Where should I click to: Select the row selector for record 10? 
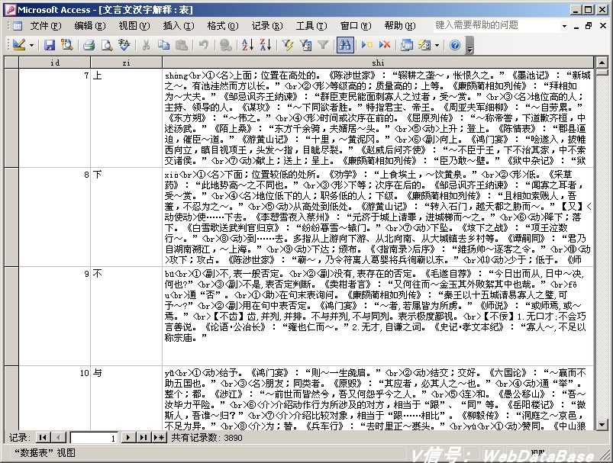tap(11, 398)
